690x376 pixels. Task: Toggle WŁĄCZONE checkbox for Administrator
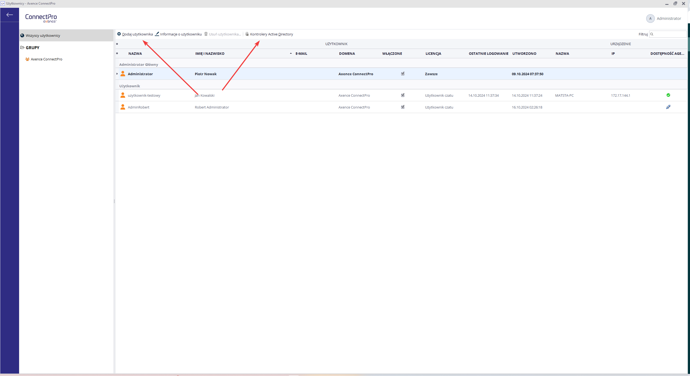coord(403,74)
